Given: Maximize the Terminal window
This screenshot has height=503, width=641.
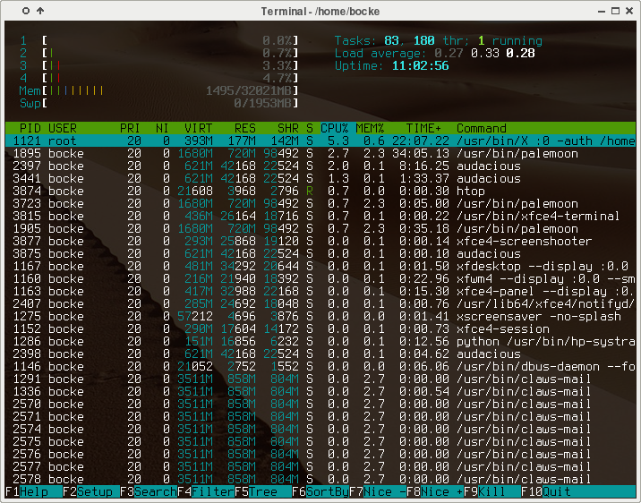Looking at the screenshot, I should 615,11.
